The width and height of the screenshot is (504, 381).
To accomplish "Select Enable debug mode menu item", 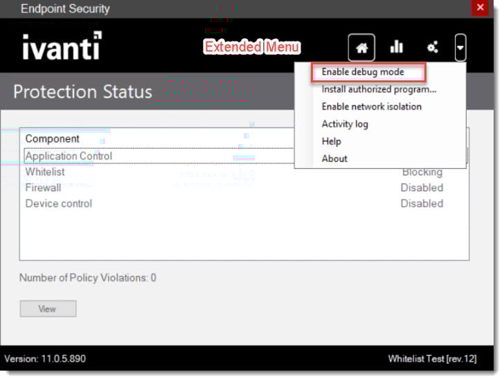I will [362, 72].
